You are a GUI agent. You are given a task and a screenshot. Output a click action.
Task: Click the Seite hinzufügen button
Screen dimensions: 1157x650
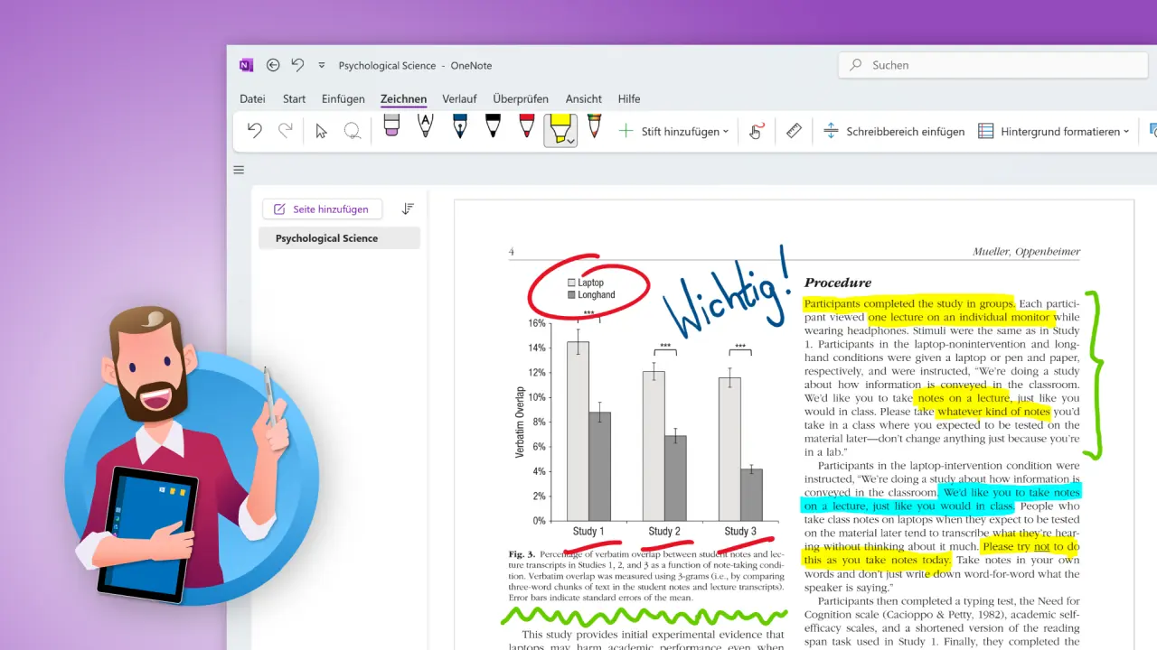(322, 209)
